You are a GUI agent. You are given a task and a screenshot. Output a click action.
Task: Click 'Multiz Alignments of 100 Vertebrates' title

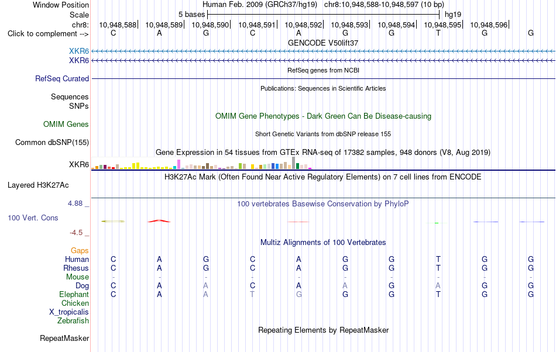click(323, 243)
